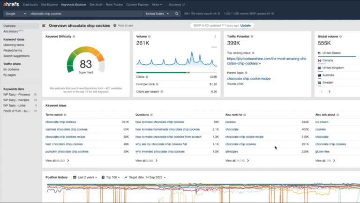
Task: View all 14,743 also rank for
Action: 237,160
